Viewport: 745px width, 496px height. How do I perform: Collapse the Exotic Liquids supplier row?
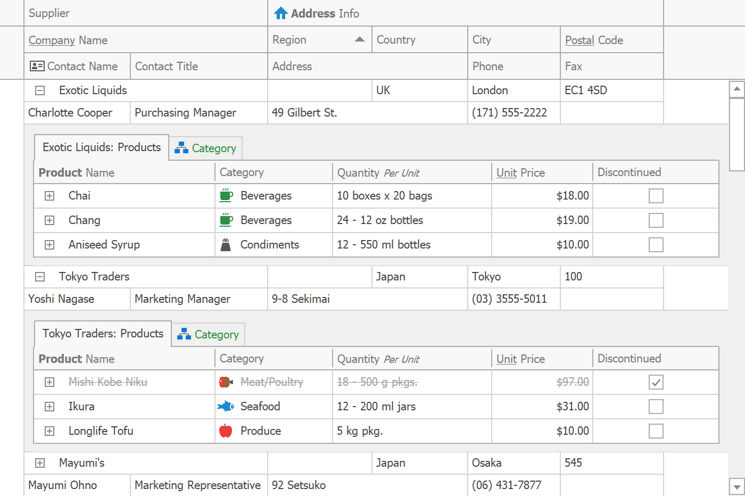pyautogui.click(x=40, y=90)
